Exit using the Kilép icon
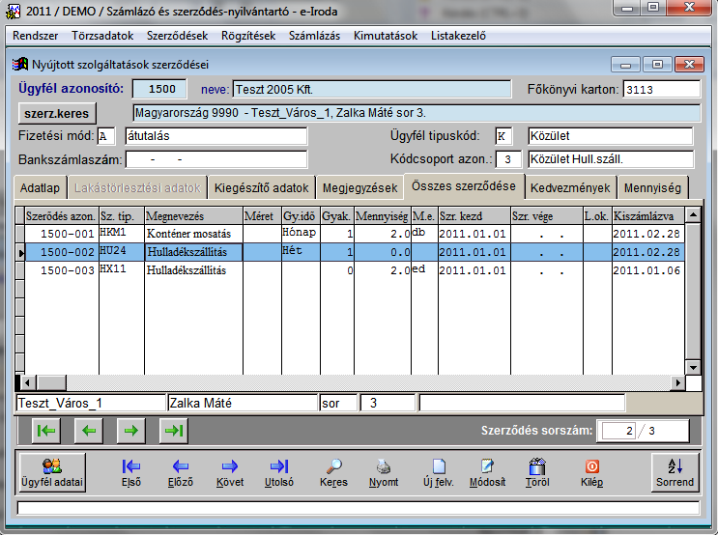The width and height of the screenshot is (718, 535). pos(591,471)
